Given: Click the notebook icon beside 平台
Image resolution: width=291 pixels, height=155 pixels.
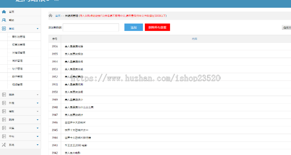Looking at the screenshot, I should tap(4, 137).
